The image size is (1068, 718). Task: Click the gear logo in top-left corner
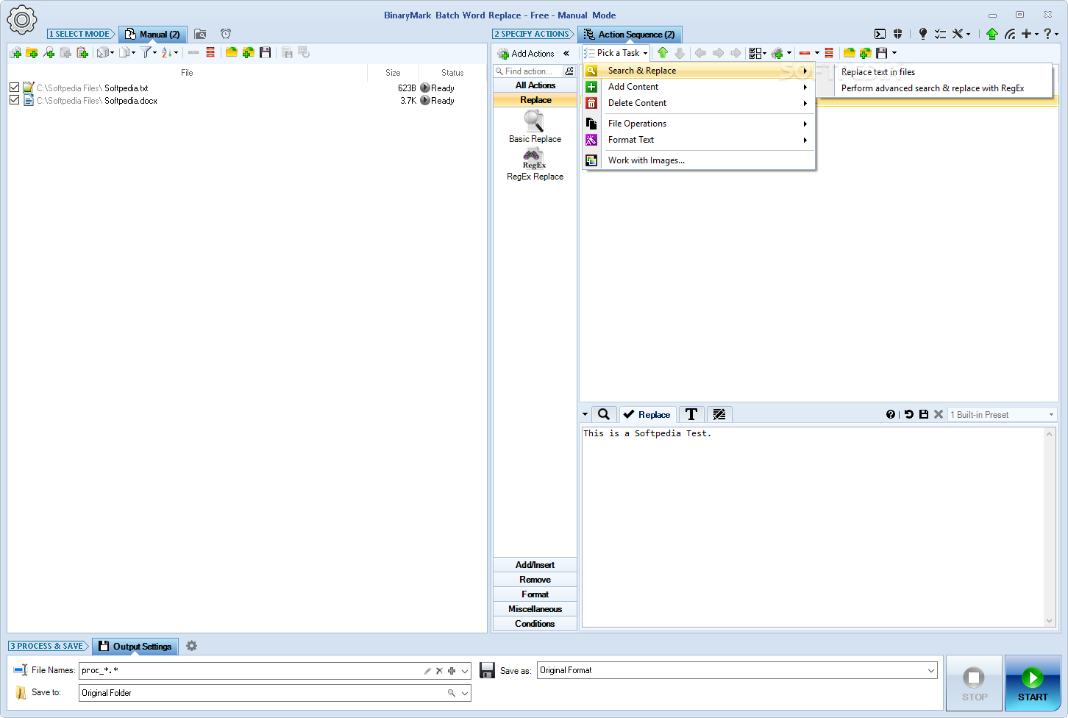tap(21, 20)
